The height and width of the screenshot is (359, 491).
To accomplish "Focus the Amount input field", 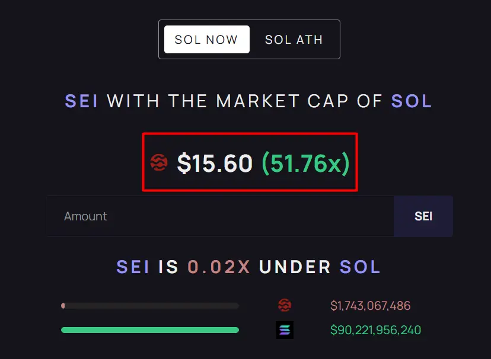I will click(x=220, y=216).
